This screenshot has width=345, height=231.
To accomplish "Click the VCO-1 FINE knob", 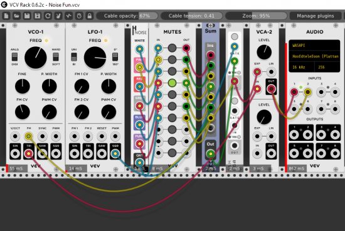I will click(x=22, y=86).
